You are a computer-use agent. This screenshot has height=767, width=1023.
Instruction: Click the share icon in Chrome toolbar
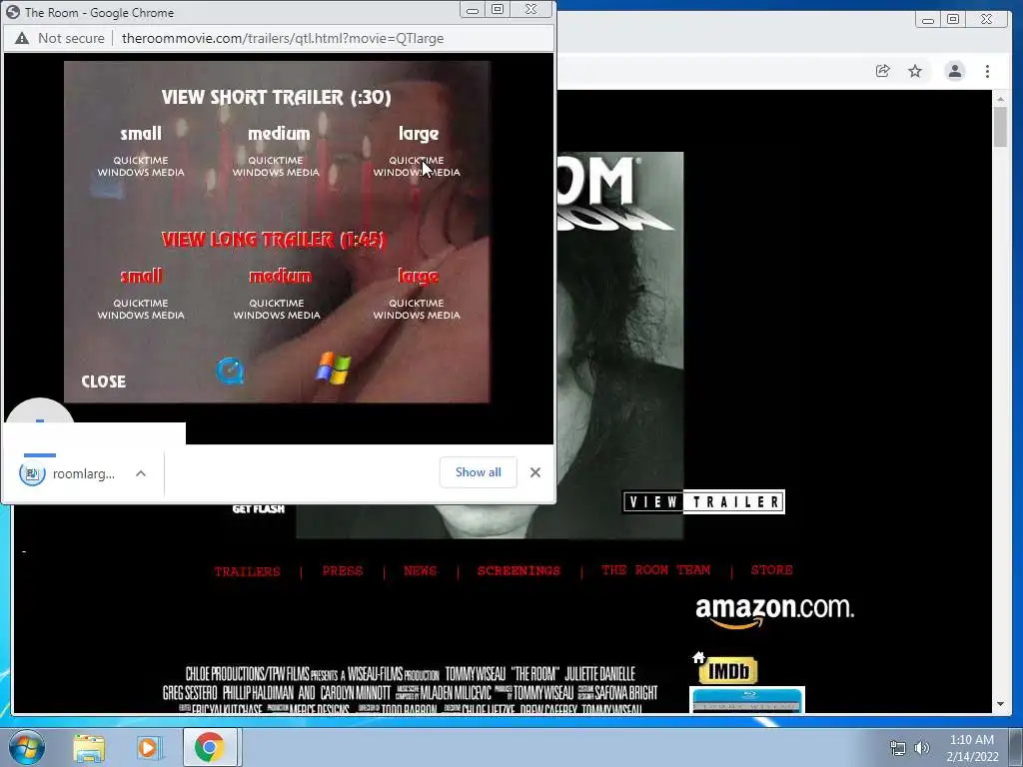(x=883, y=71)
